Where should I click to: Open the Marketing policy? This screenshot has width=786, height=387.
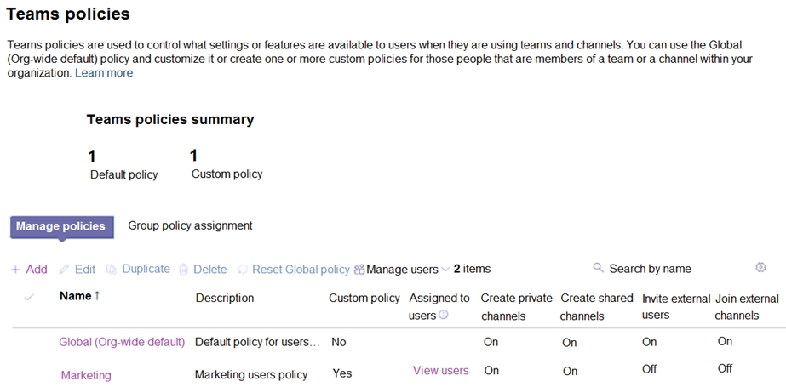pos(86,375)
